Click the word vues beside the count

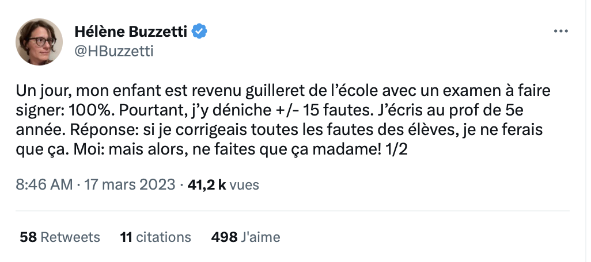click(x=244, y=185)
